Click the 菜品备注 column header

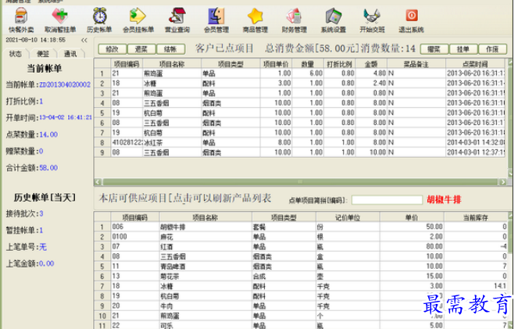coord(416,64)
